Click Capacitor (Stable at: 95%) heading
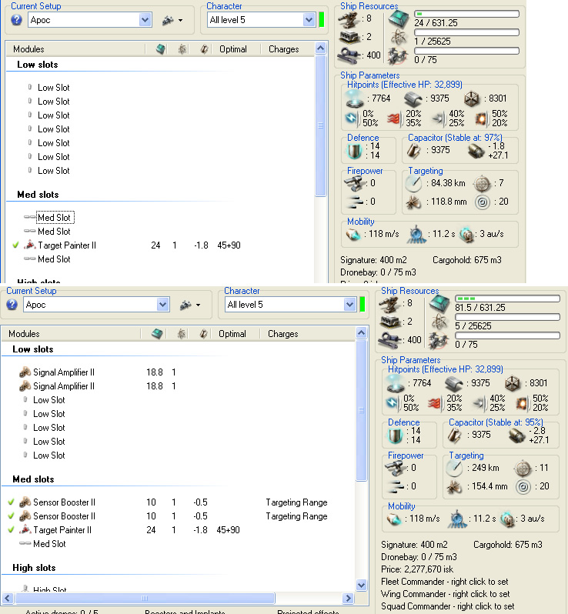This screenshot has height=614, width=568. 496,422
